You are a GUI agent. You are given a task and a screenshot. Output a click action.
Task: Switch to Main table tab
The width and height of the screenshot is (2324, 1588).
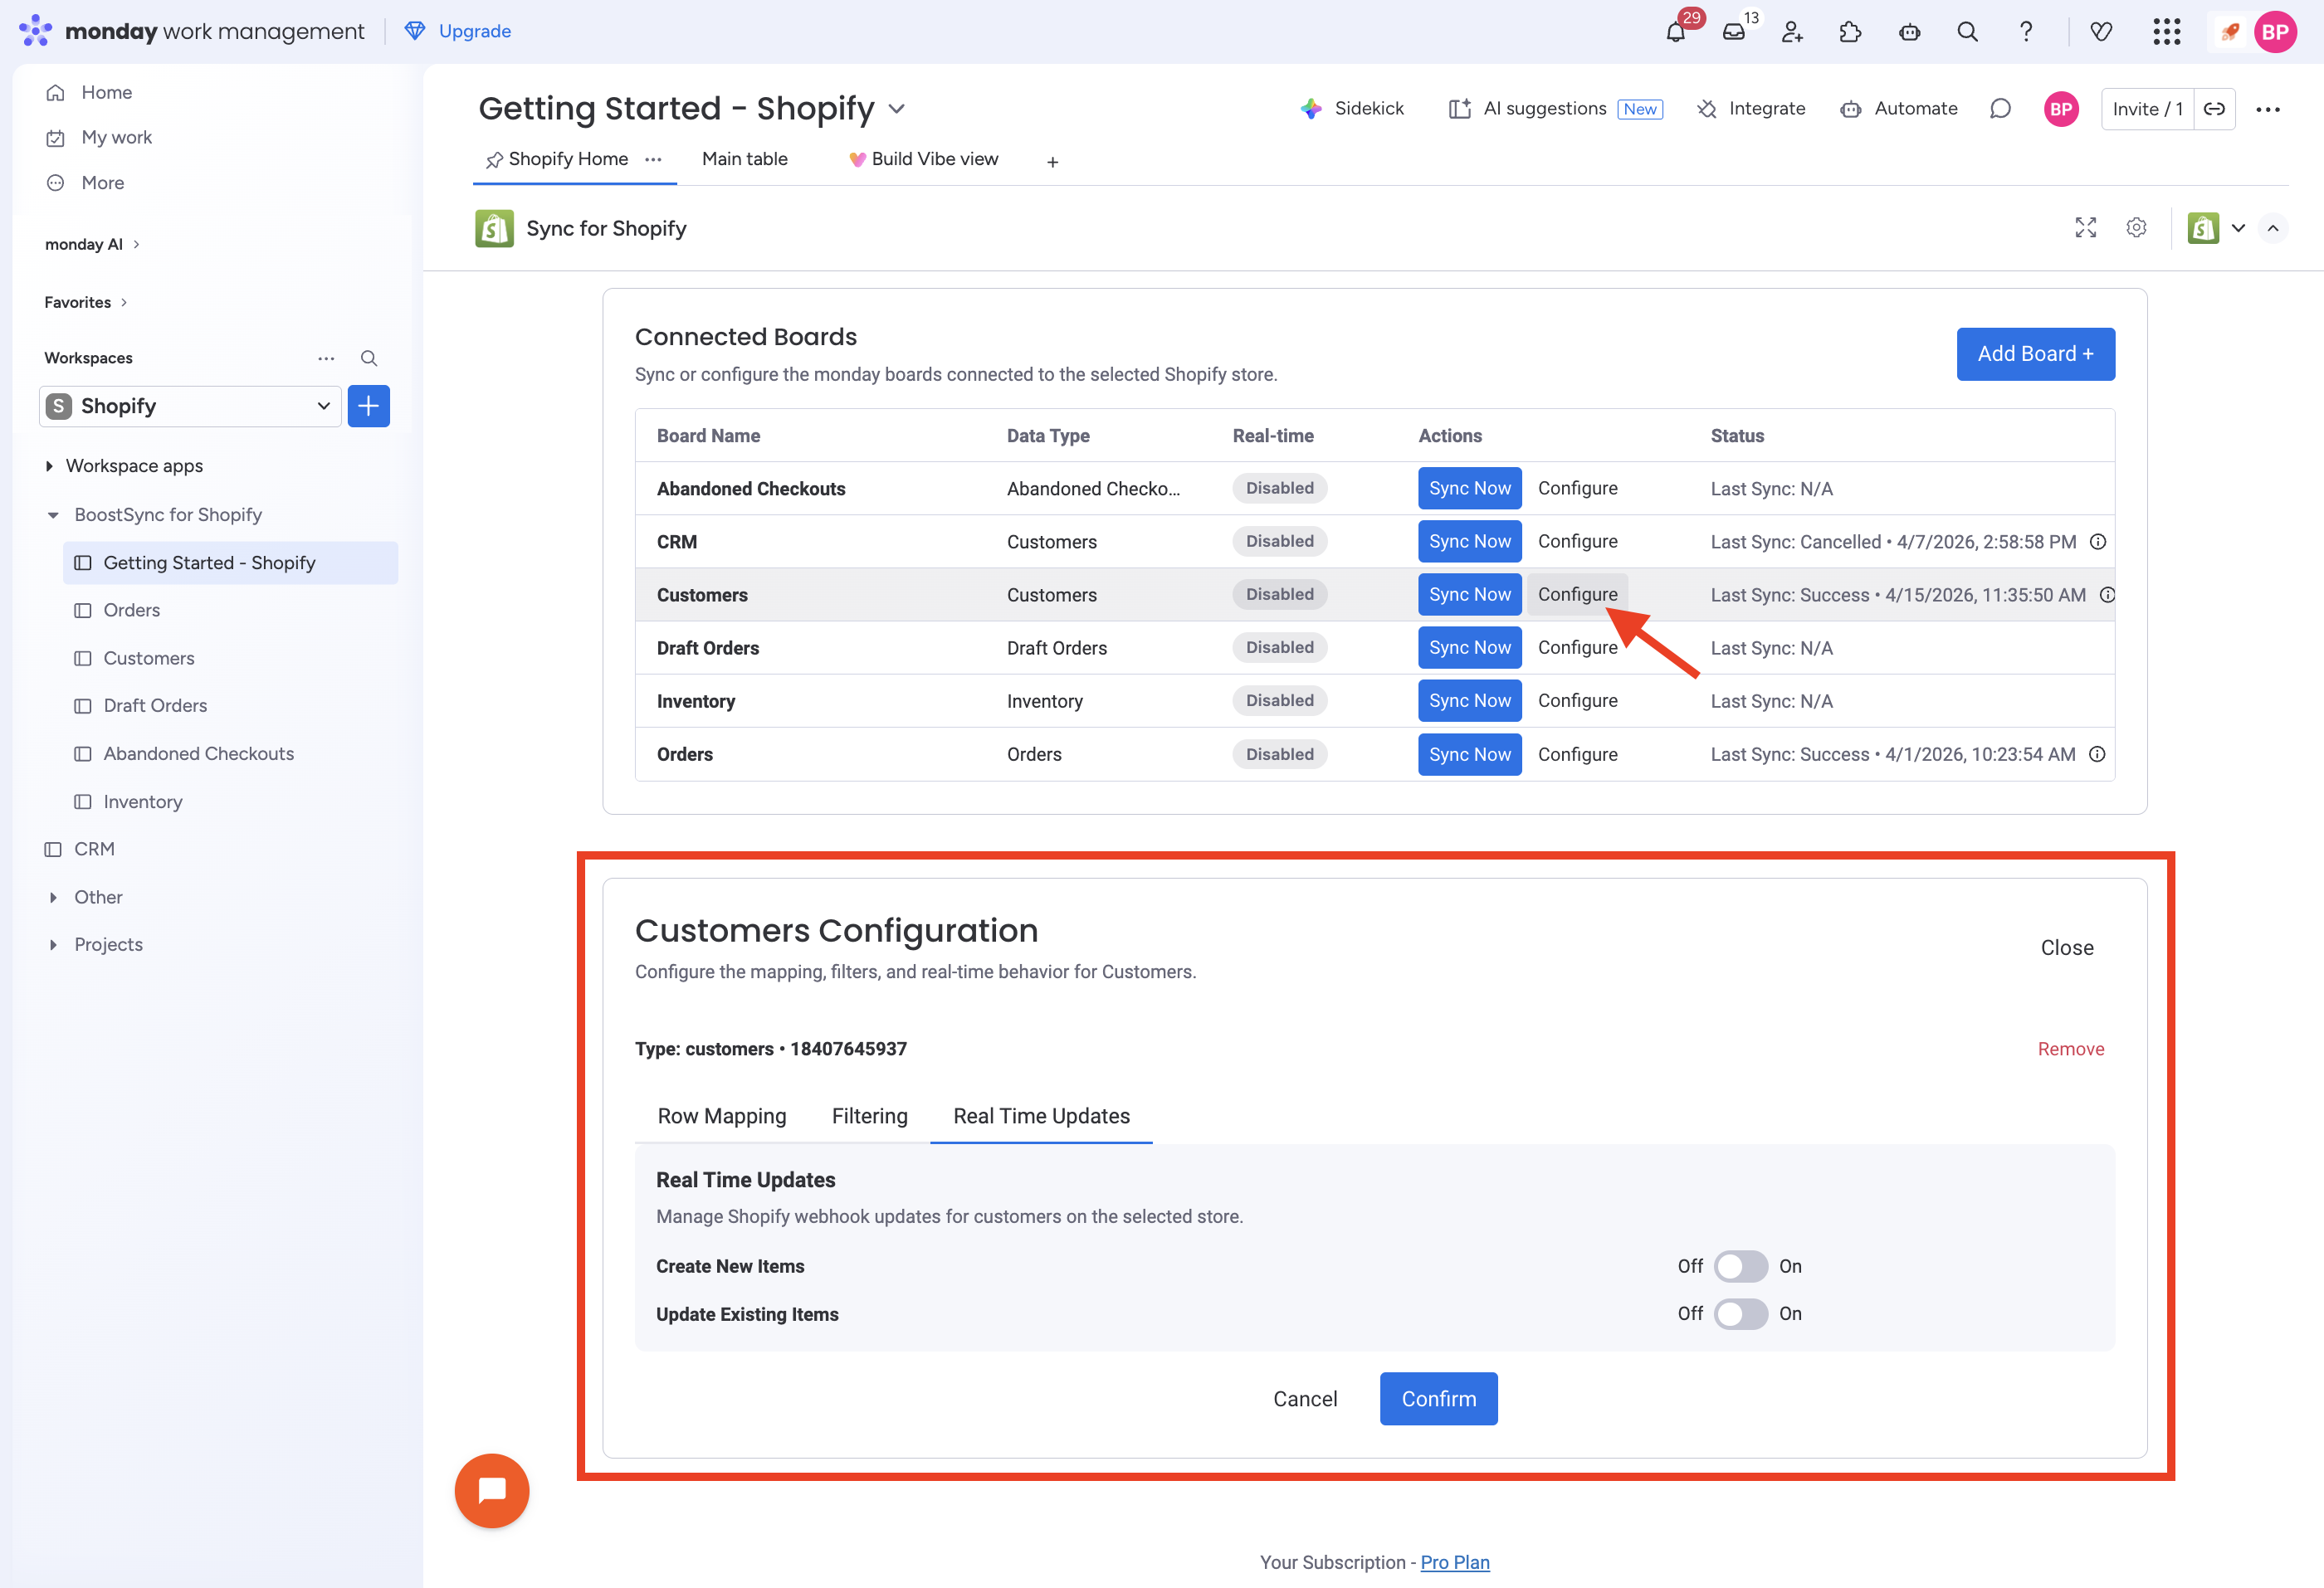(x=744, y=159)
